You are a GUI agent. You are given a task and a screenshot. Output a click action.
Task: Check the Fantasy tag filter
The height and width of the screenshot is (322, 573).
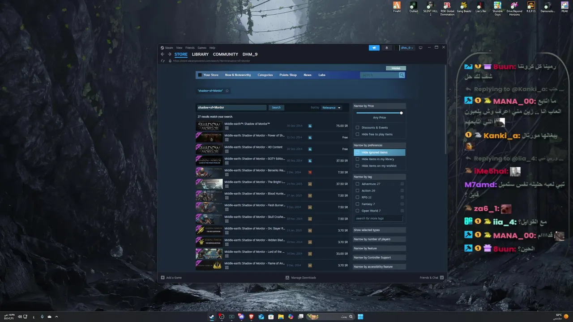357,204
